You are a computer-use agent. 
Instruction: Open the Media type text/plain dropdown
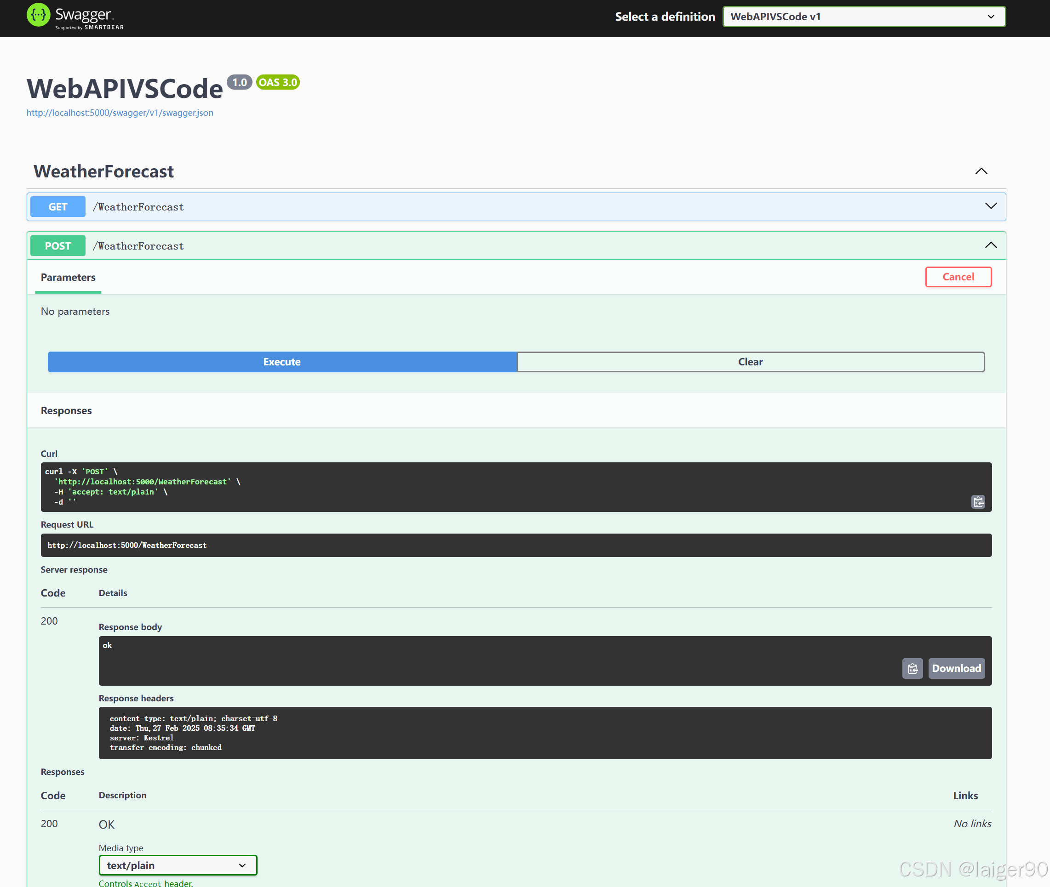[x=178, y=865]
